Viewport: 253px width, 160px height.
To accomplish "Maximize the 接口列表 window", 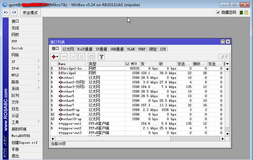I will pos(223,42).
